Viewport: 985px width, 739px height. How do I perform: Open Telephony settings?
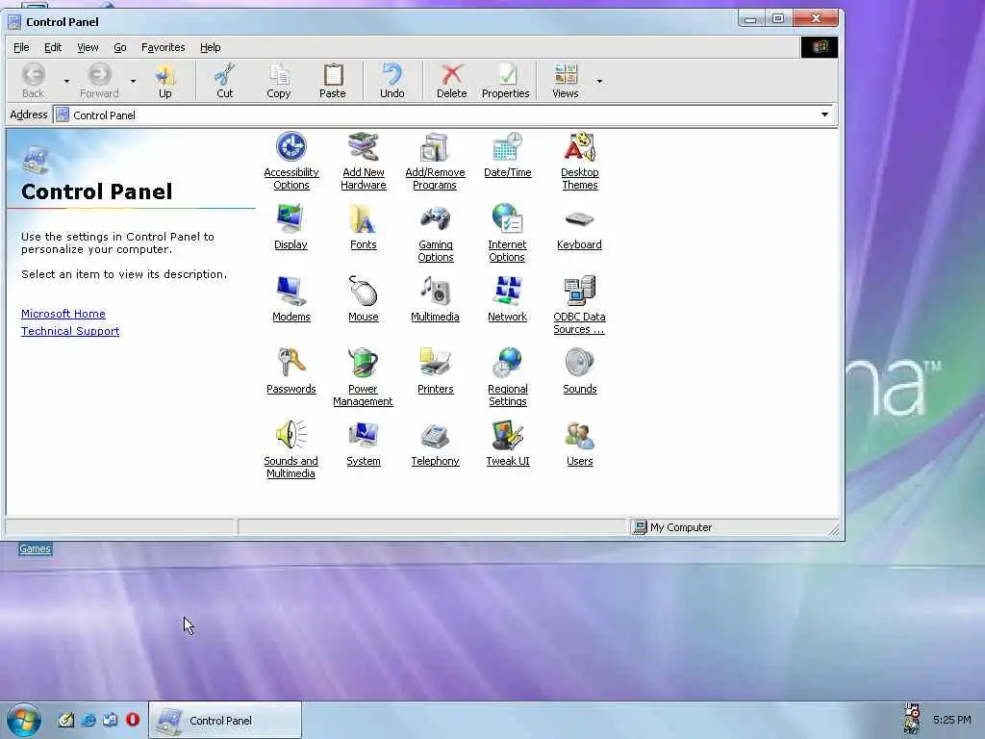click(x=435, y=444)
